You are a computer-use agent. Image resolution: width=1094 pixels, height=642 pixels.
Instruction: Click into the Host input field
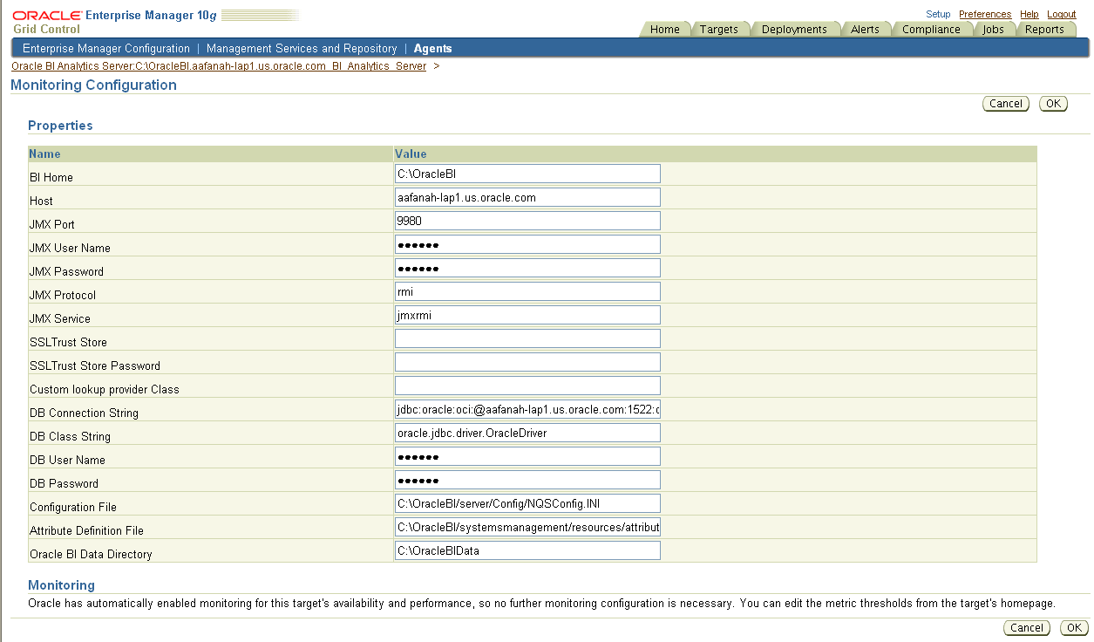pyautogui.click(x=527, y=197)
